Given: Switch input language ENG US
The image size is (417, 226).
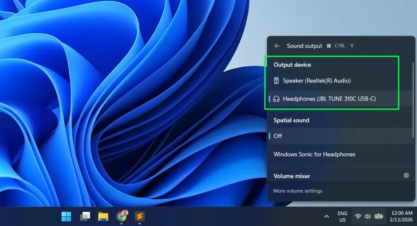Looking at the screenshot, I should [342, 216].
